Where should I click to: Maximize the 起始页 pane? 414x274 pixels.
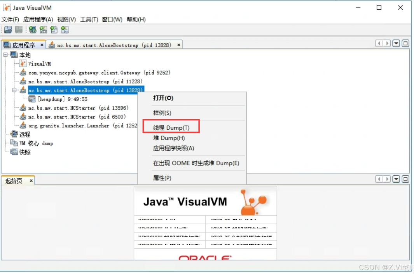[405, 179]
